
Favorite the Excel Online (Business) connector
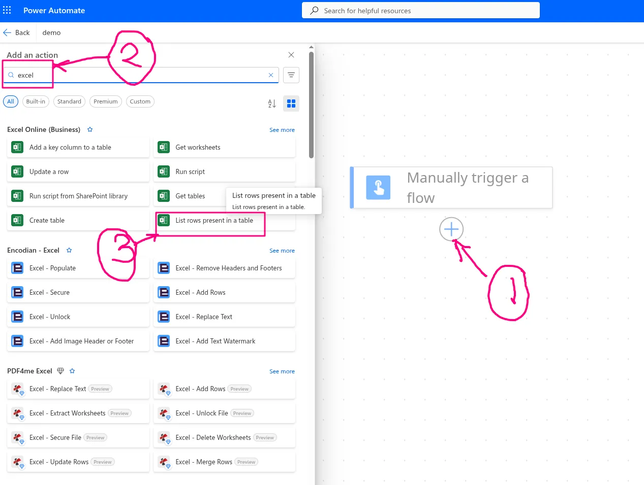(90, 129)
